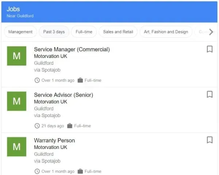Filter jobs by Past 3 days
219x175 pixels.
(x=54, y=32)
